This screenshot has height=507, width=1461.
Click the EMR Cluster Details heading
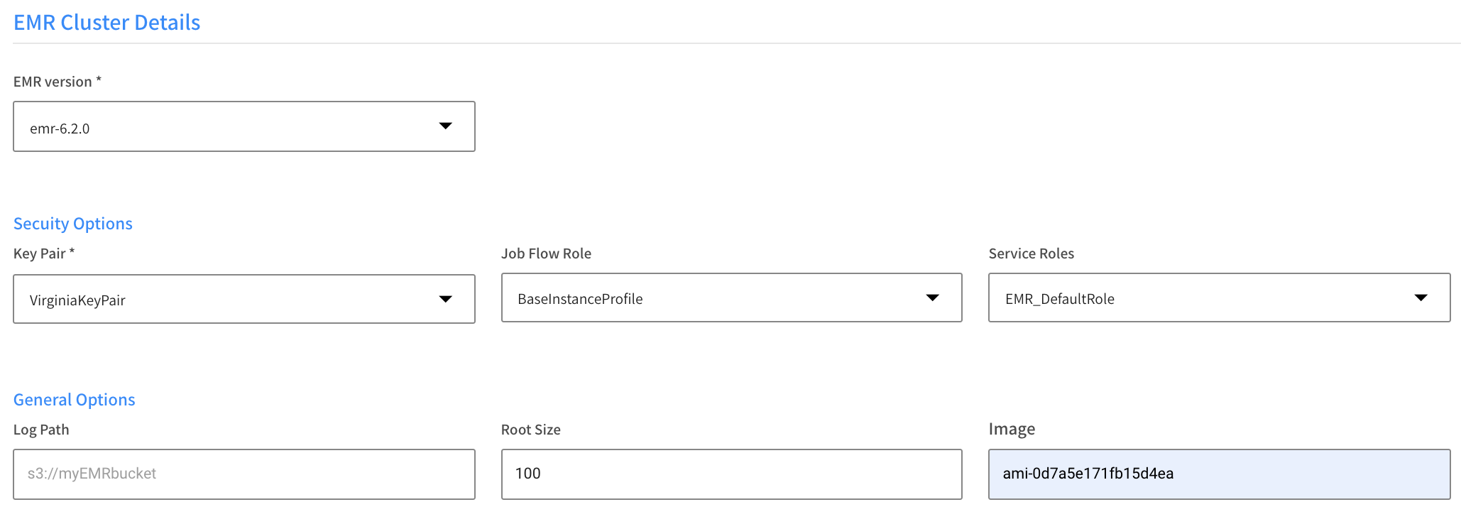pos(107,23)
